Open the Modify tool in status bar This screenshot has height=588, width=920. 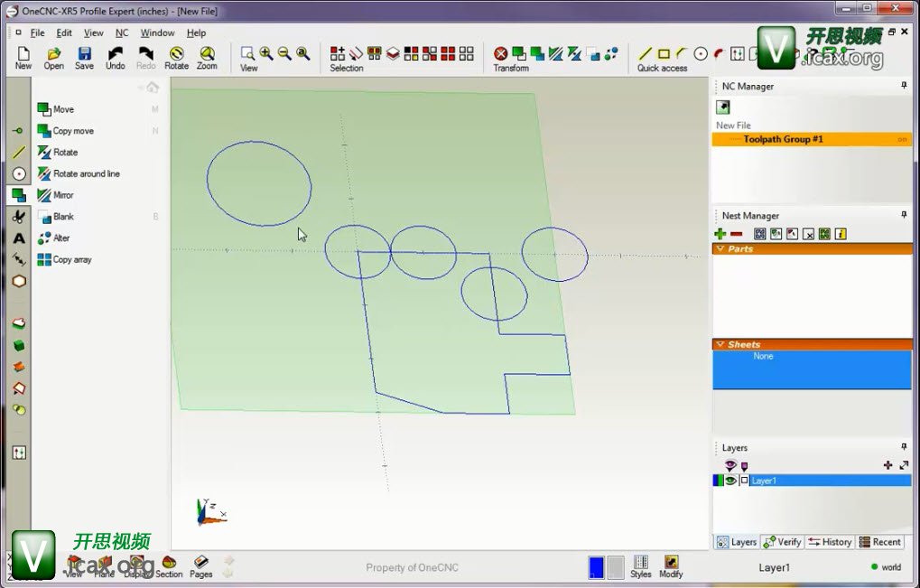(x=671, y=566)
